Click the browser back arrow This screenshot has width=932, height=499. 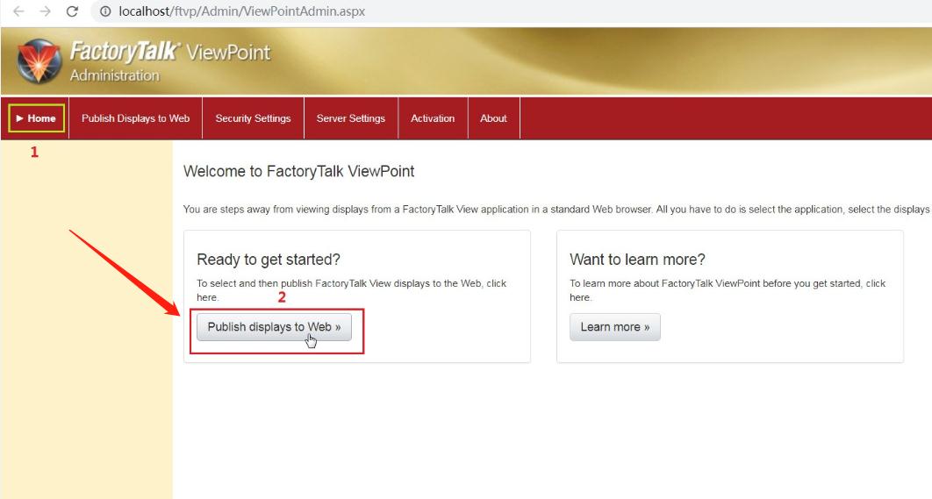(18, 11)
